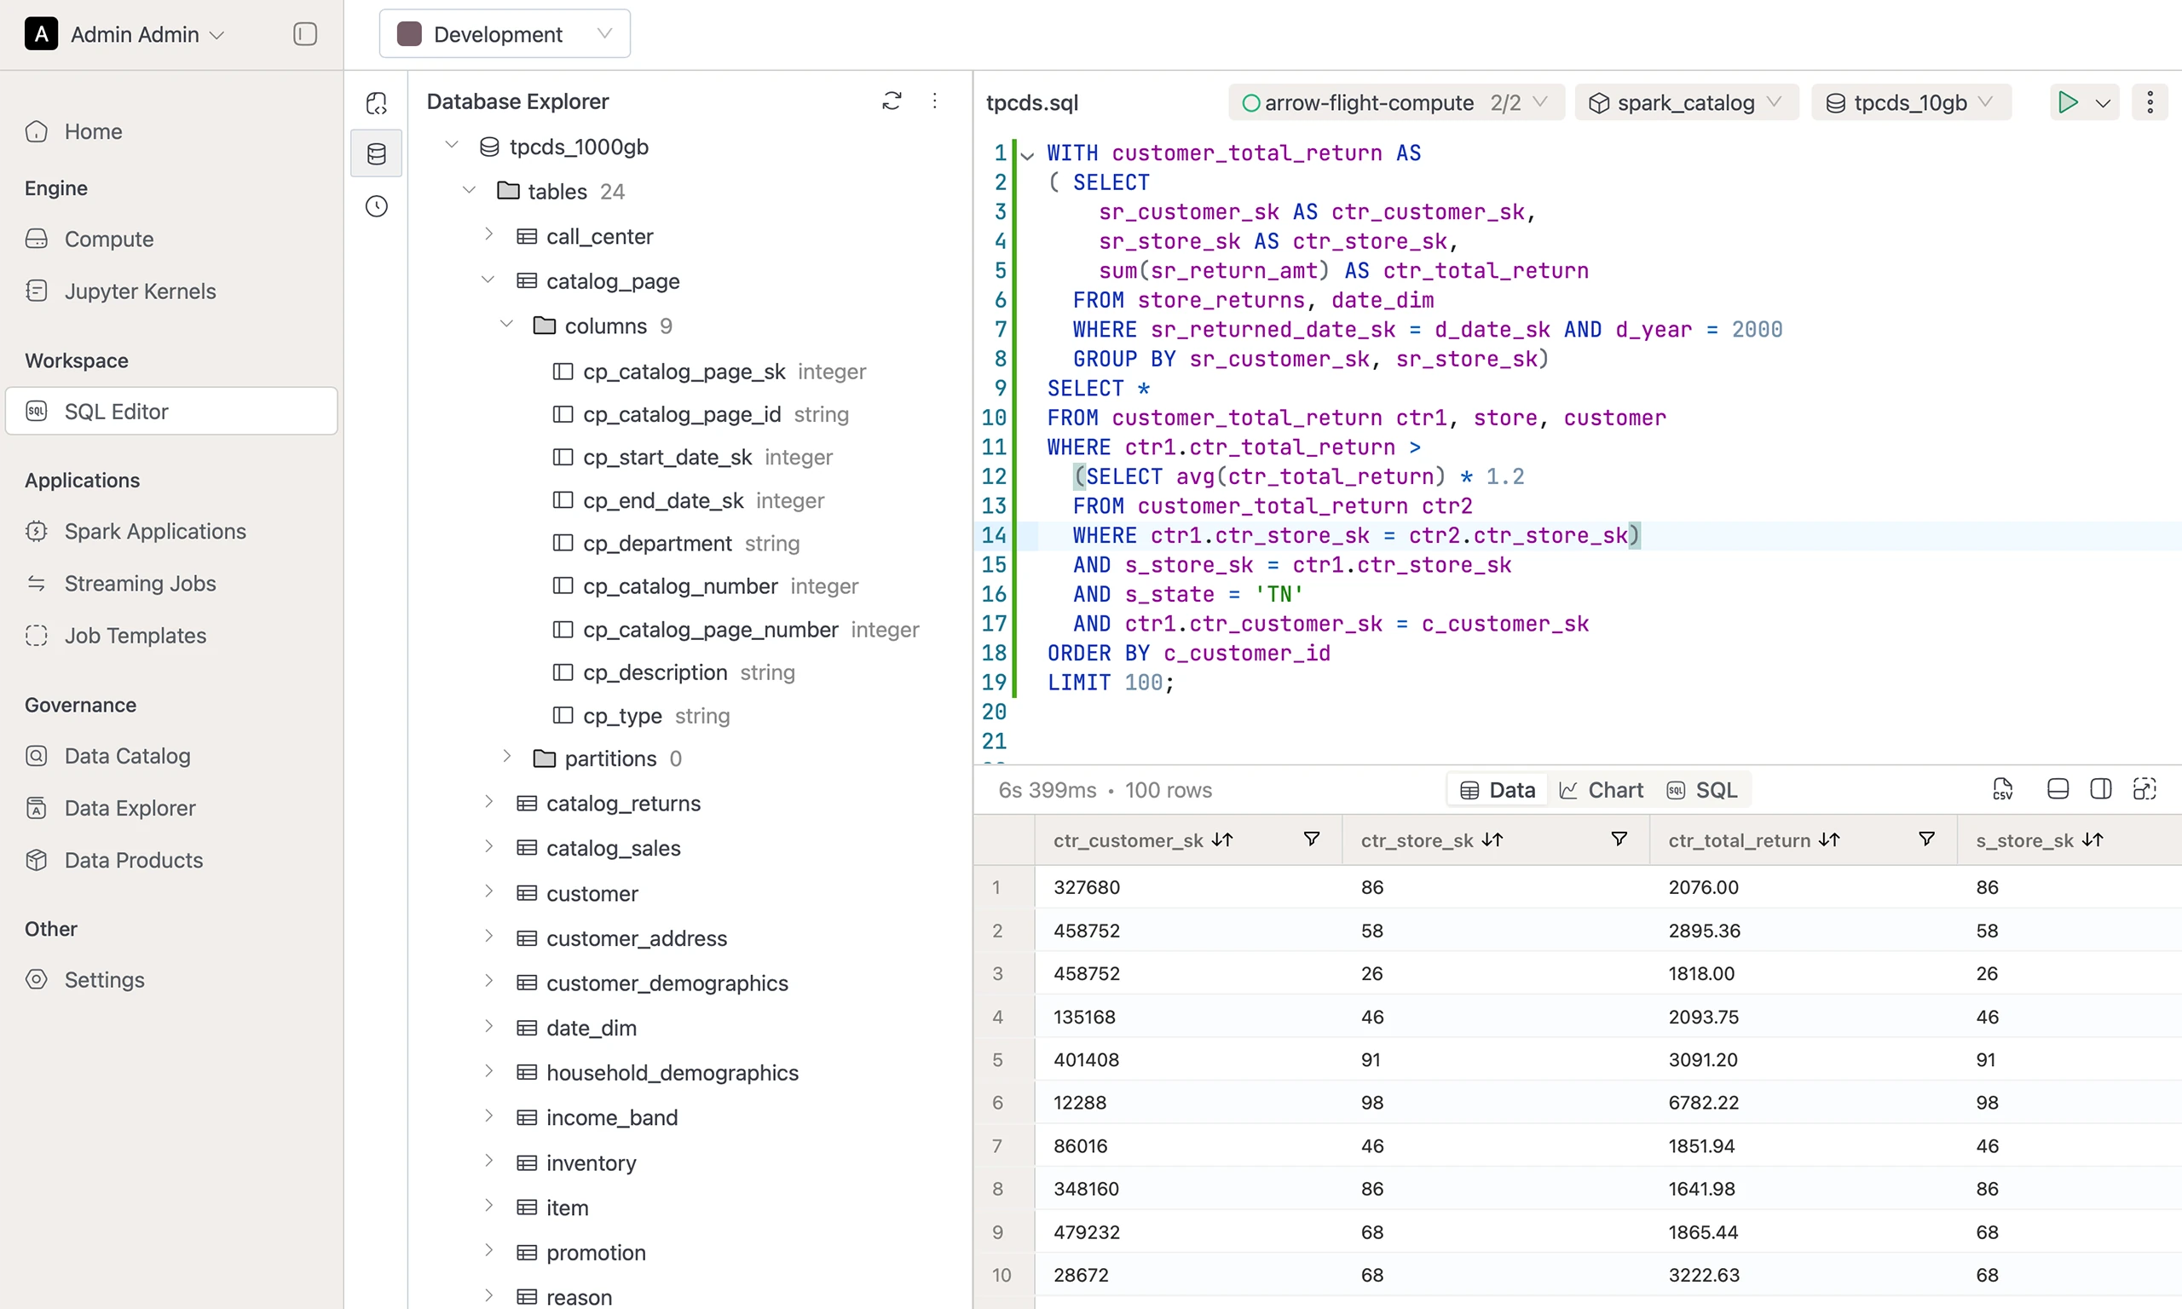2182x1309 pixels.
Task: Select cp_type column
Action: pyautogui.click(x=622, y=715)
